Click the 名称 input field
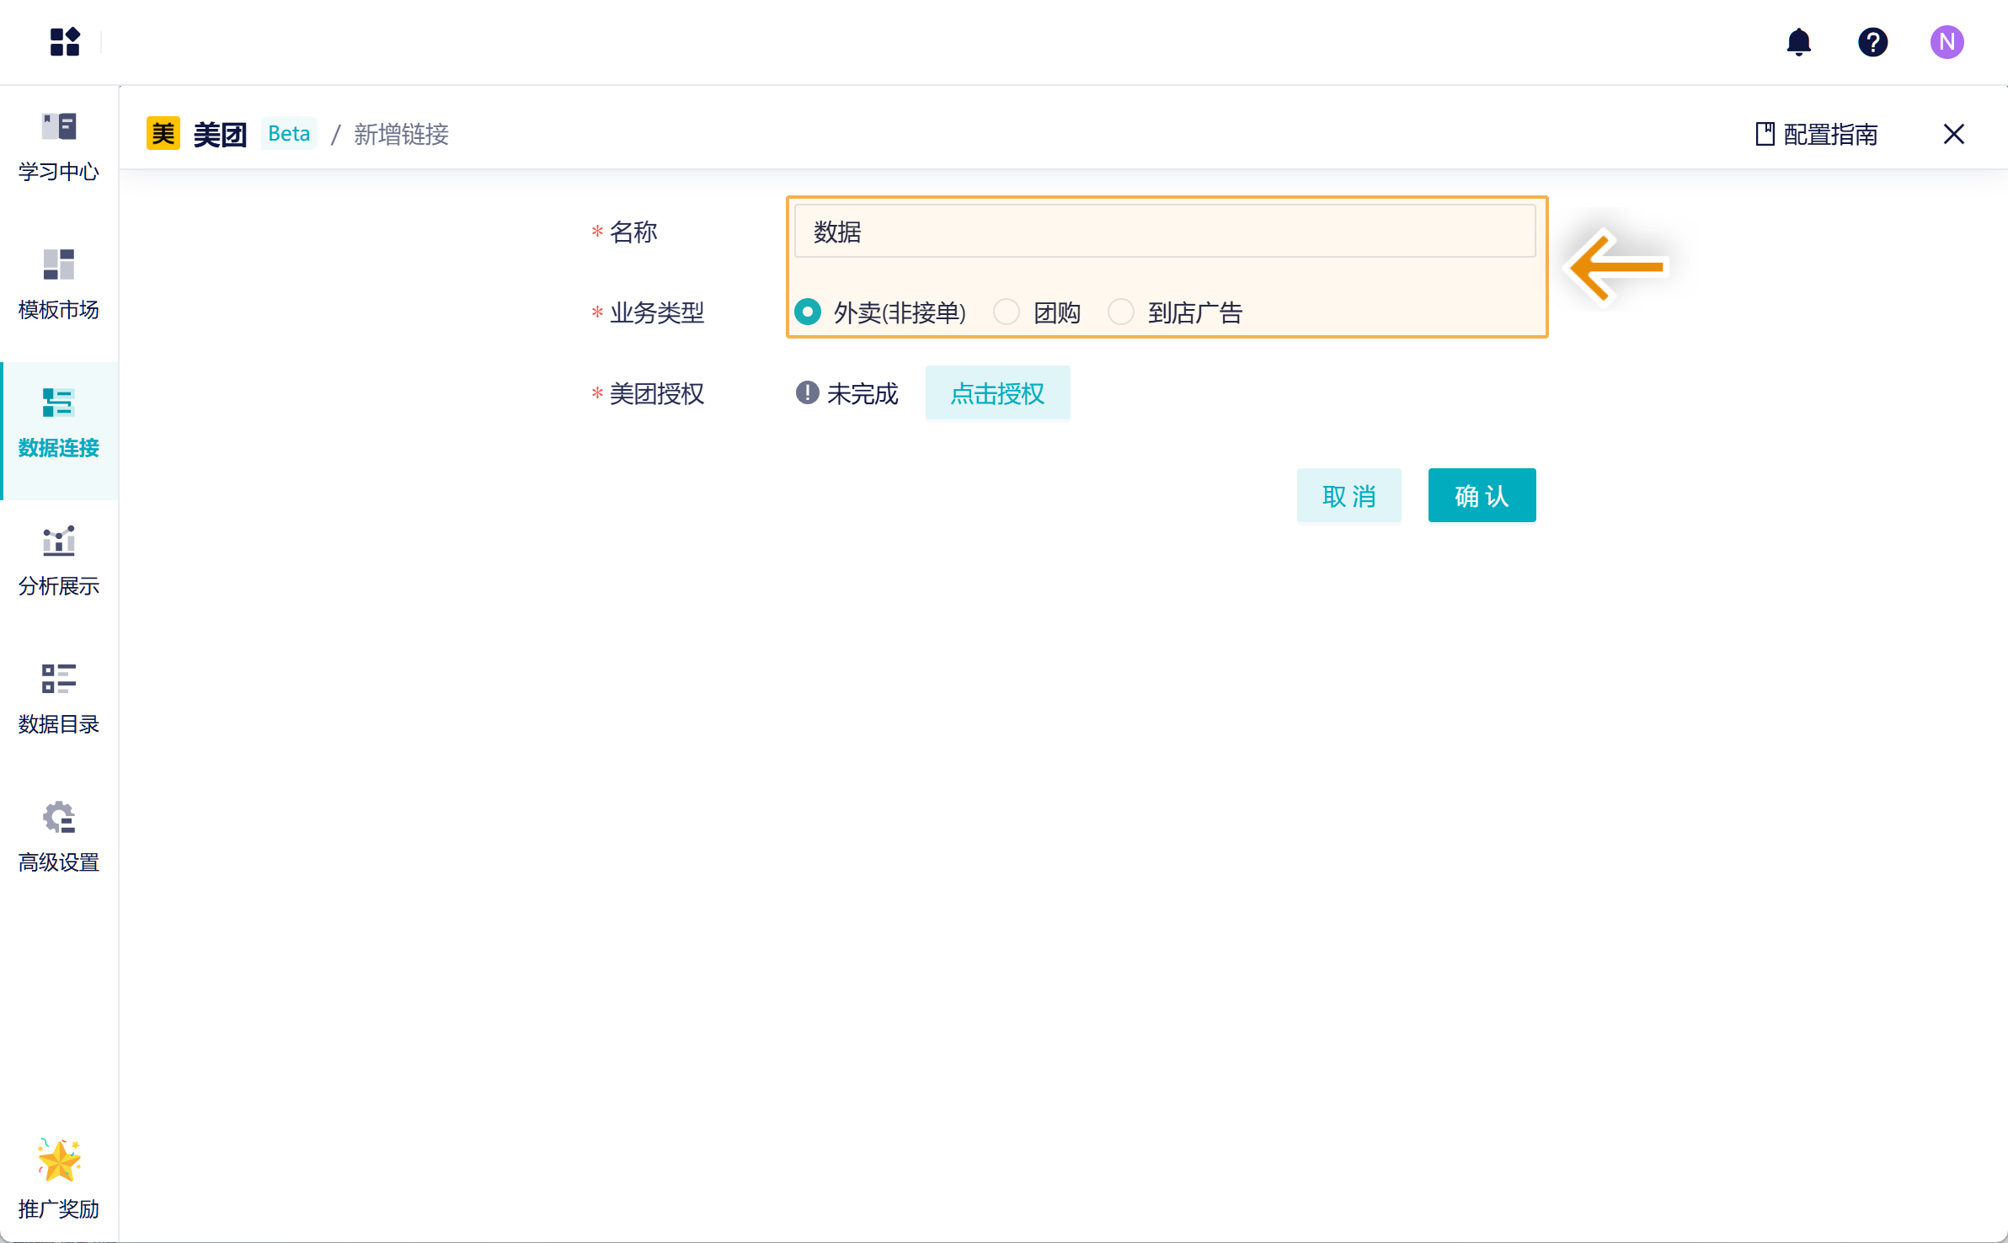This screenshot has height=1243, width=2008. (1164, 232)
